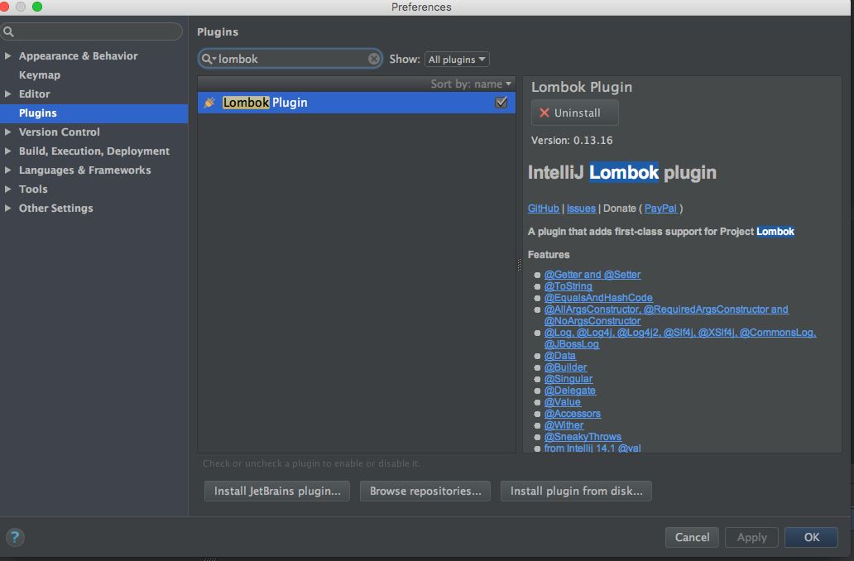Image resolution: width=854 pixels, height=561 pixels.
Task: Open Tools settings category
Action: (33, 189)
